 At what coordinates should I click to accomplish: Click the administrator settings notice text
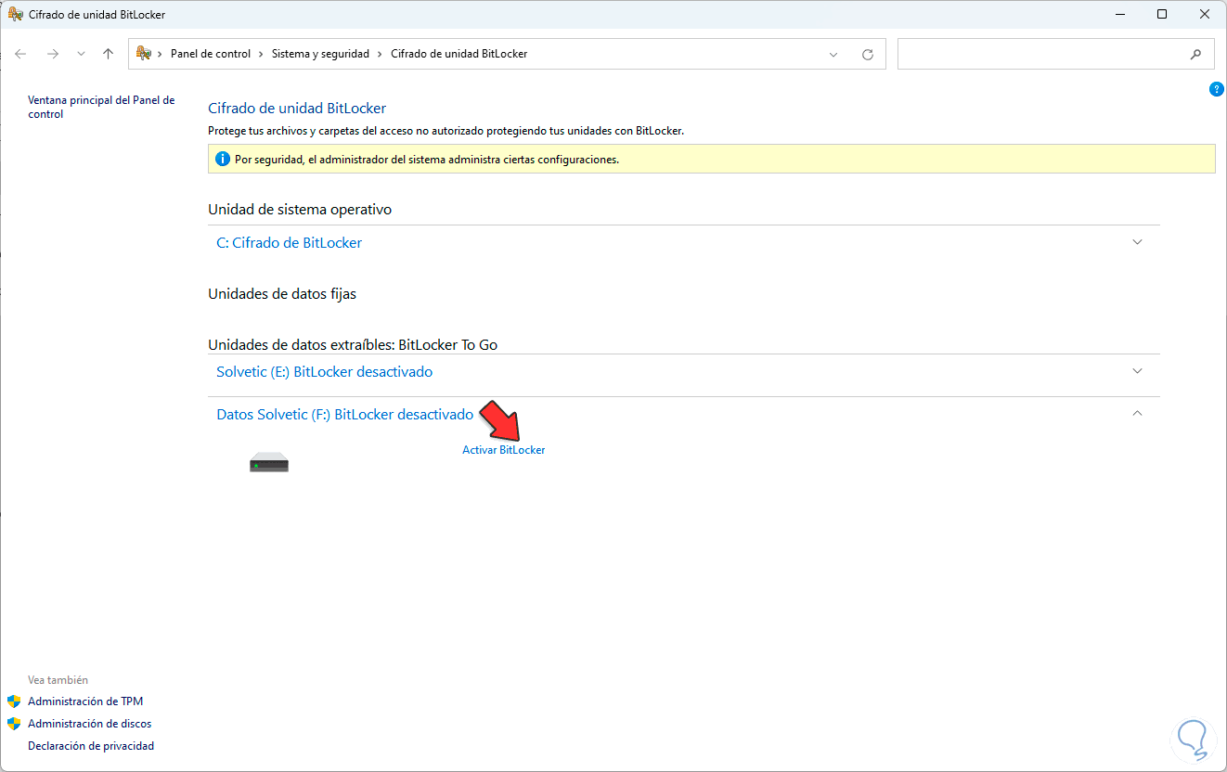[x=427, y=160]
